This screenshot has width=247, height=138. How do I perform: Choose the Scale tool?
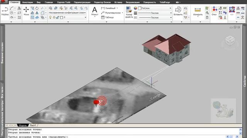coord(32,17)
